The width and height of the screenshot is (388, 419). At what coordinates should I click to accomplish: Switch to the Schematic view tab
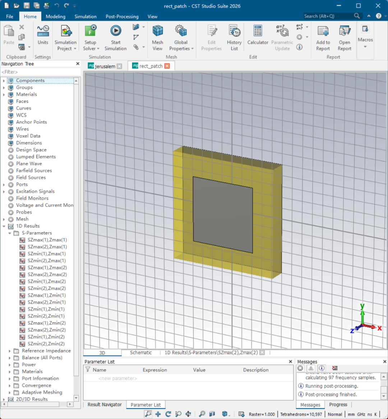click(x=141, y=353)
